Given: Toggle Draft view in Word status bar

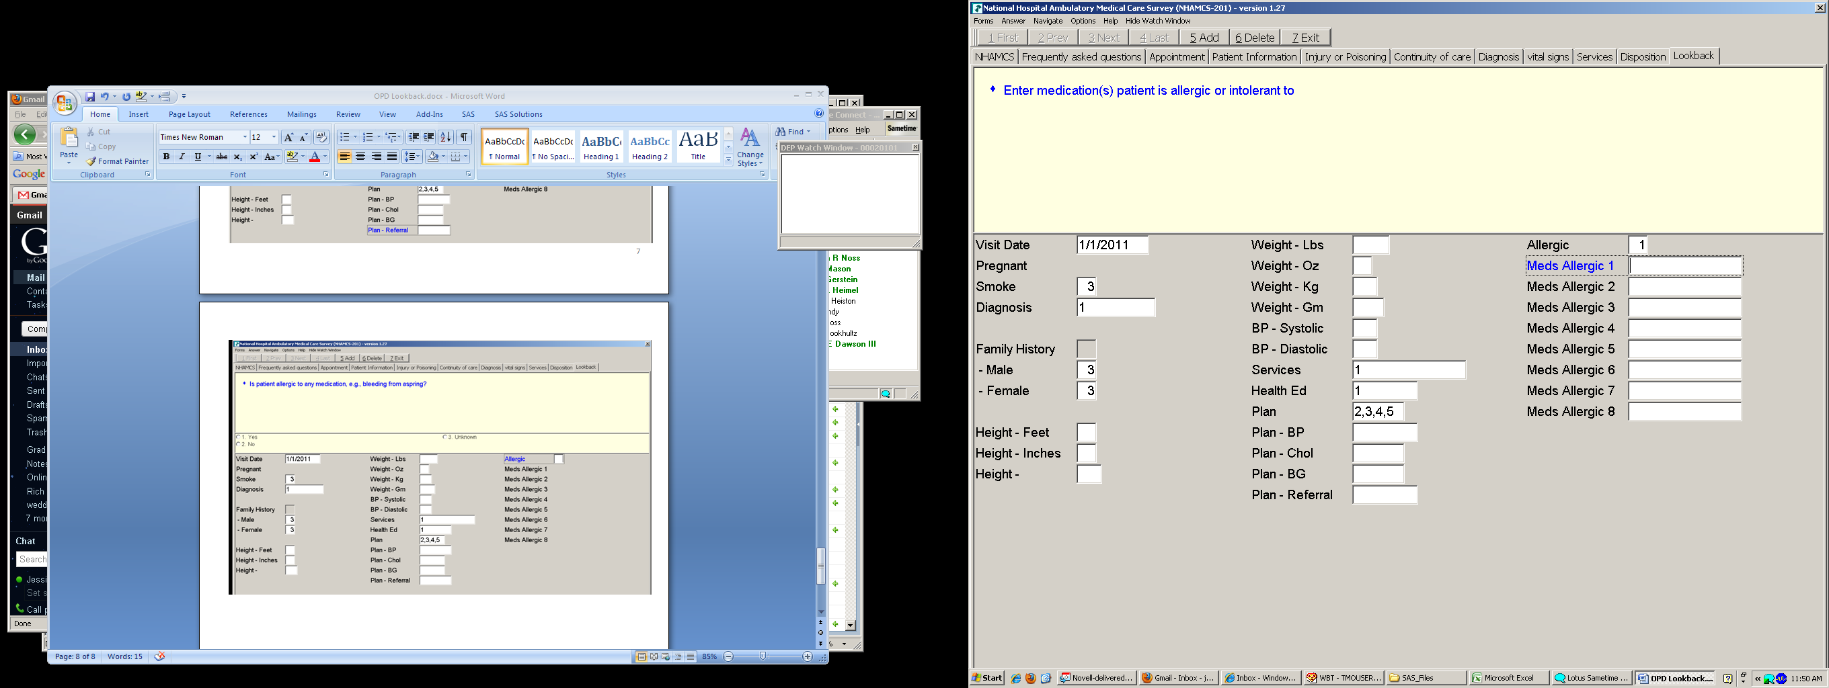Looking at the screenshot, I should [x=690, y=657].
